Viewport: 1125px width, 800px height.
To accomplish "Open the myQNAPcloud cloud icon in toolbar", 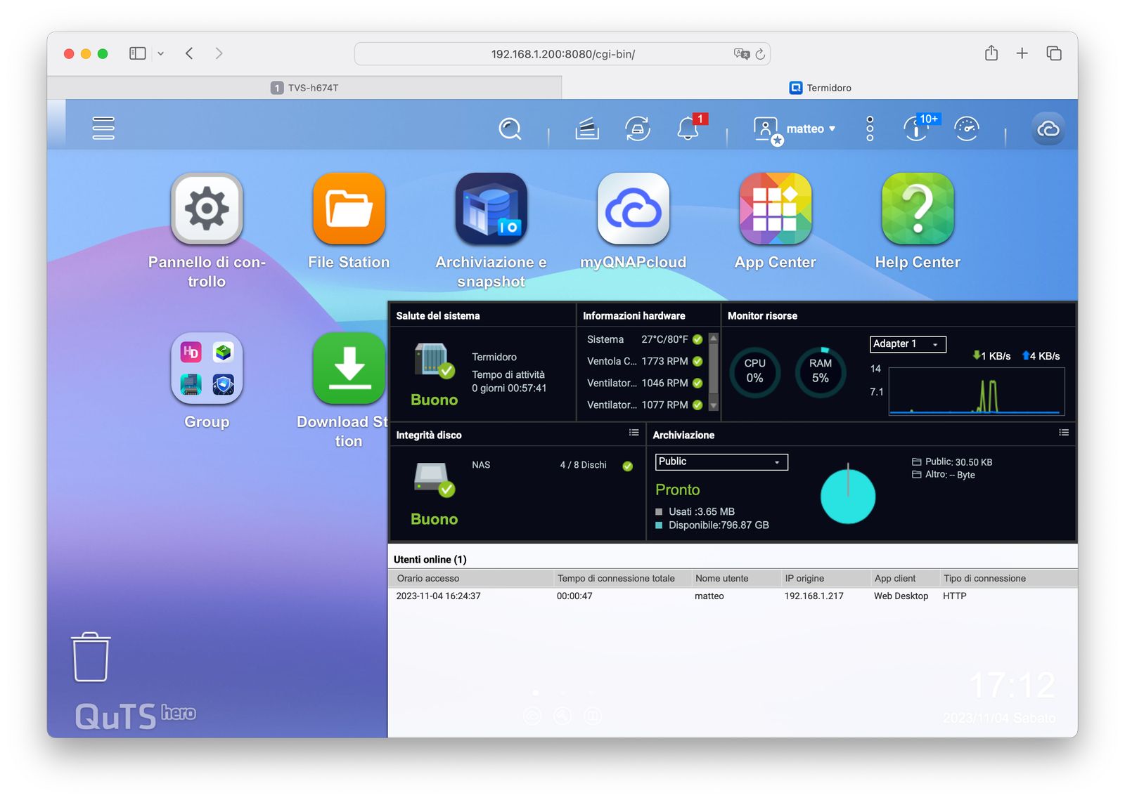I will [1048, 129].
